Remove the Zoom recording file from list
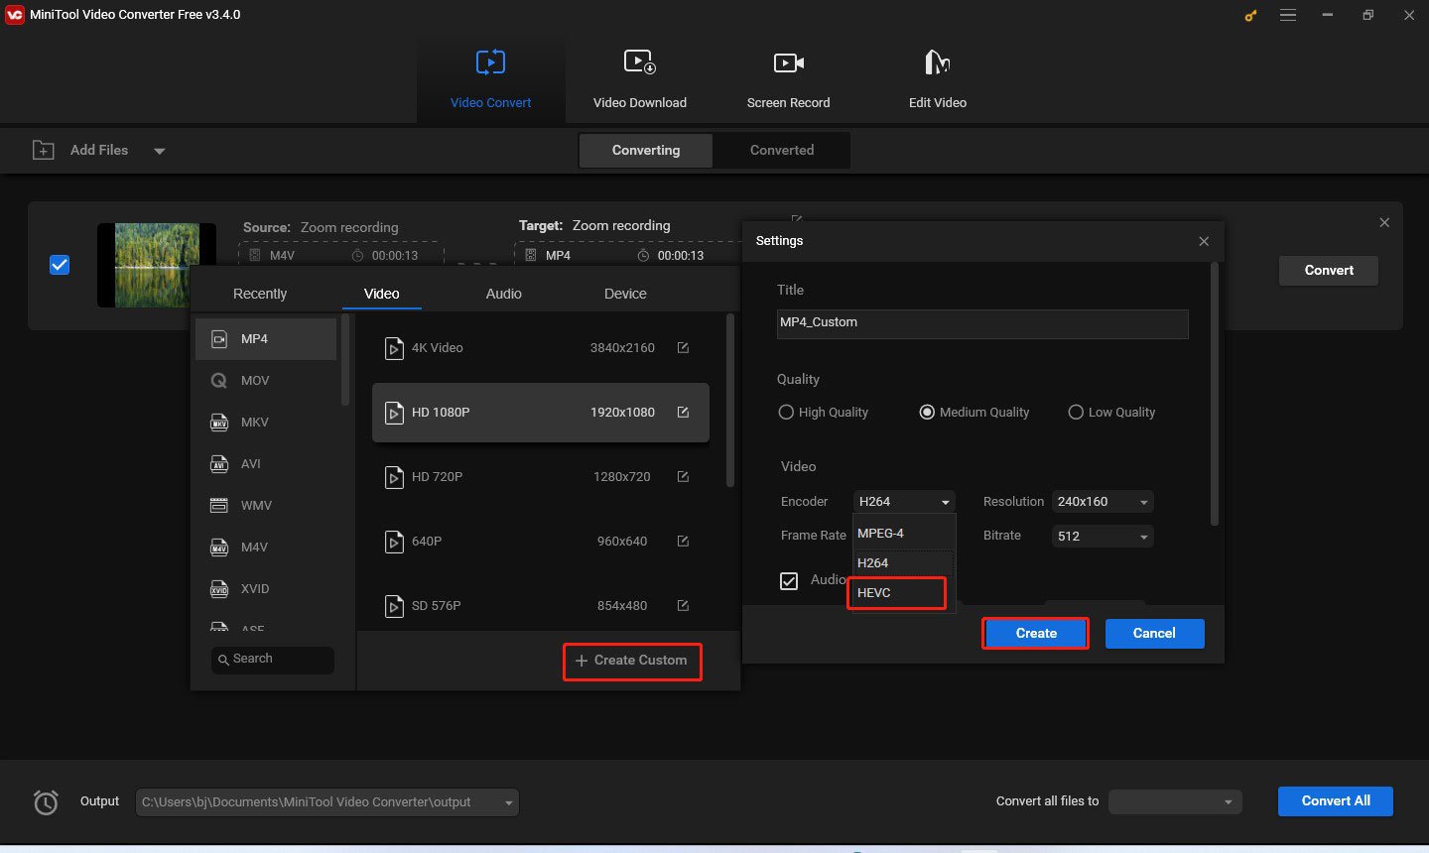The width and height of the screenshot is (1429, 853). pos(1384,222)
